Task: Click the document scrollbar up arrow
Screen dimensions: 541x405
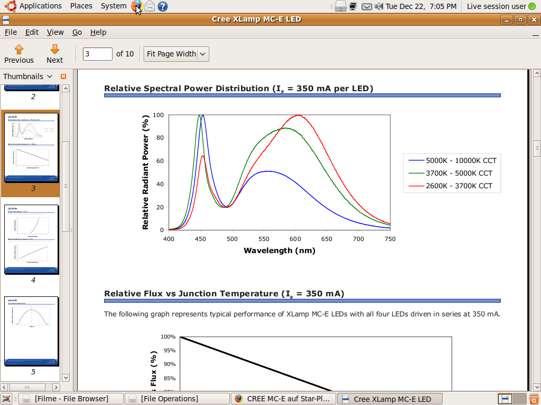Action: [x=537, y=73]
